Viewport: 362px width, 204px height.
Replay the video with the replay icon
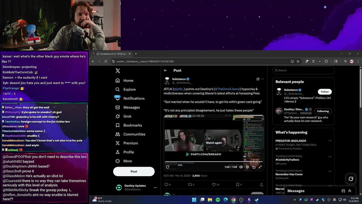(167, 167)
